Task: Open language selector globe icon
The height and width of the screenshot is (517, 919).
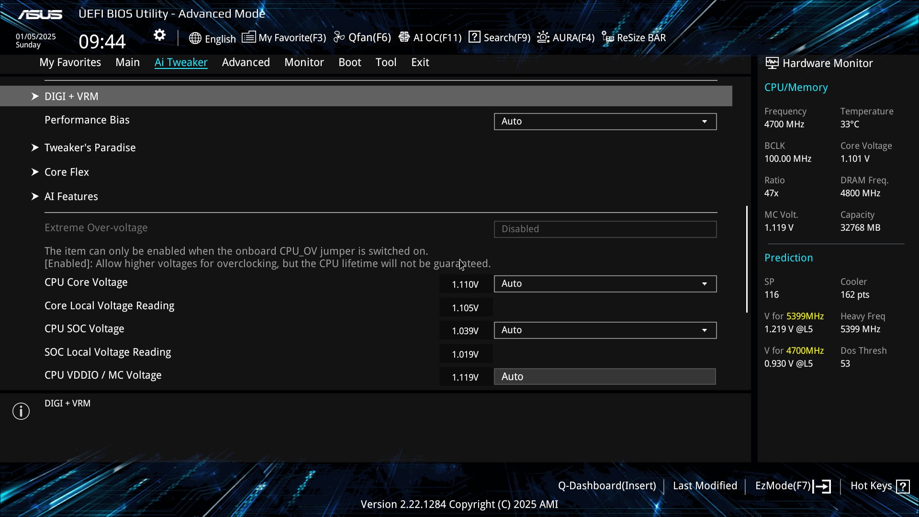Action: (x=195, y=38)
